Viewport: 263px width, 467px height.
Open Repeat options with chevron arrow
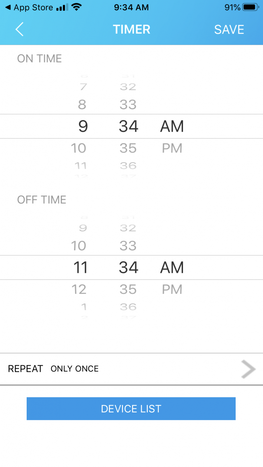pos(248,369)
